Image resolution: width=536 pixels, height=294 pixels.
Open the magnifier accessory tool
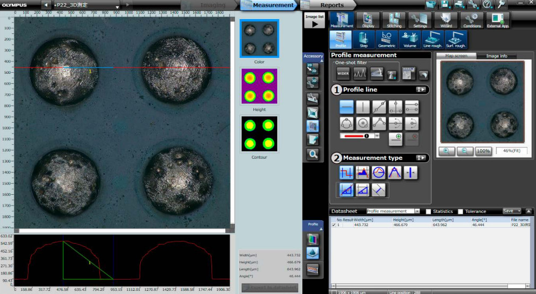[313, 154]
